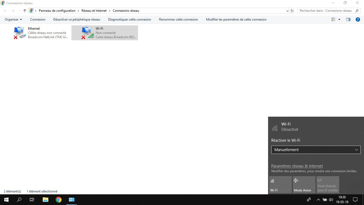Open taskbar Search
Screen dimensions: 364x205
point(19,200)
